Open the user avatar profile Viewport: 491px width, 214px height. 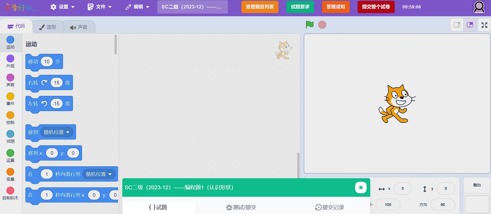[479, 7]
